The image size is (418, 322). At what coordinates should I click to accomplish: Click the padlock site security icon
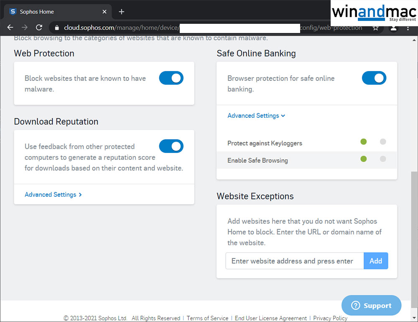(57, 28)
